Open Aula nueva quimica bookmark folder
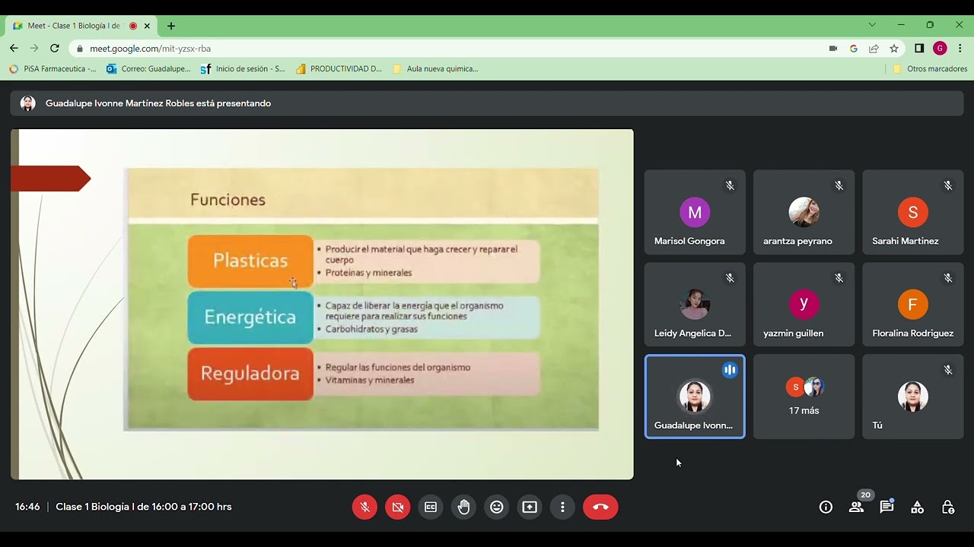The width and height of the screenshot is (974, 547). (435, 68)
